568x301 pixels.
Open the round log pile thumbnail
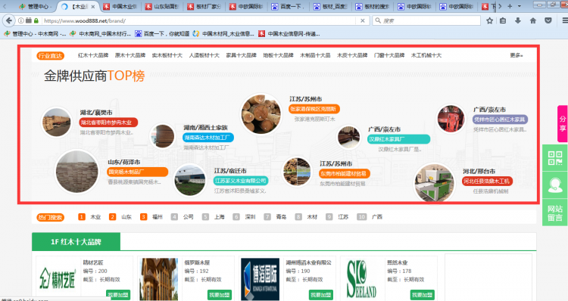click(261, 113)
